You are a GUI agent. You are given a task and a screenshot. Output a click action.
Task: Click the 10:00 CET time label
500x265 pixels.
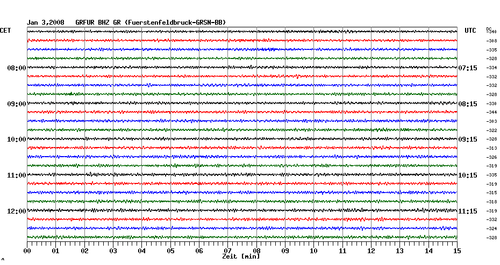pyautogui.click(x=17, y=139)
